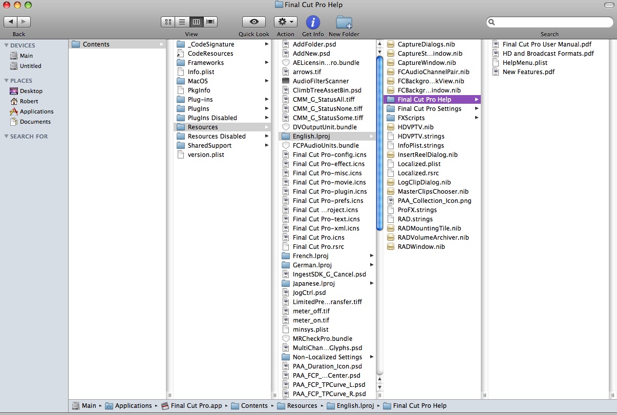Collapse the DEVICES sidebar section
This screenshot has height=415, width=617.
(x=7, y=45)
